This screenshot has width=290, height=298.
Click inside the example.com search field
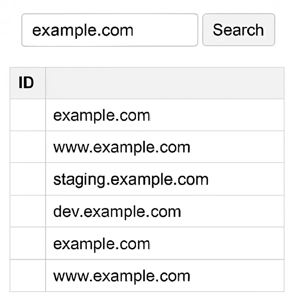[109, 30]
